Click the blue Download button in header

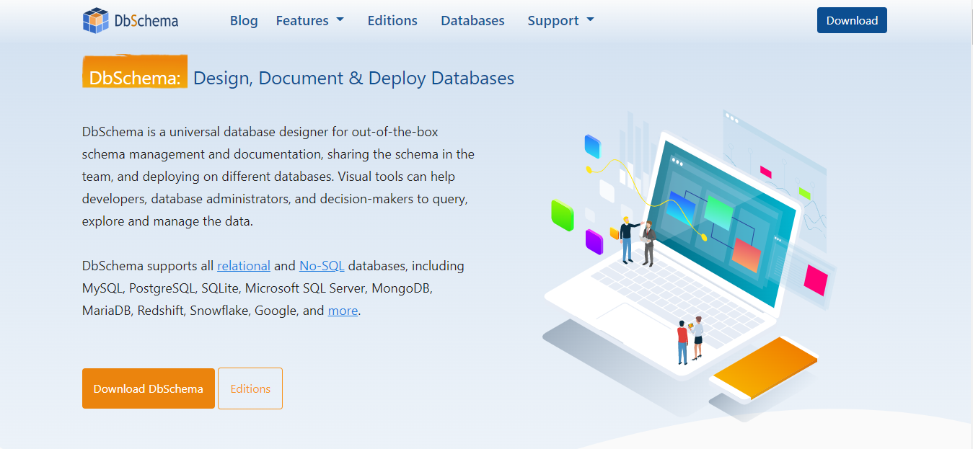[852, 20]
